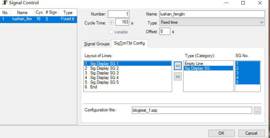Select row 'Sig.Display SG 2' in Layout list
Screen dimensions: 270x138
click(128, 68)
